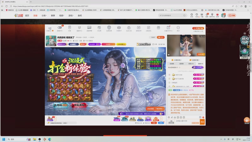
Task: Expand the 分类 category dropdown
Action: [x=44, y=15]
